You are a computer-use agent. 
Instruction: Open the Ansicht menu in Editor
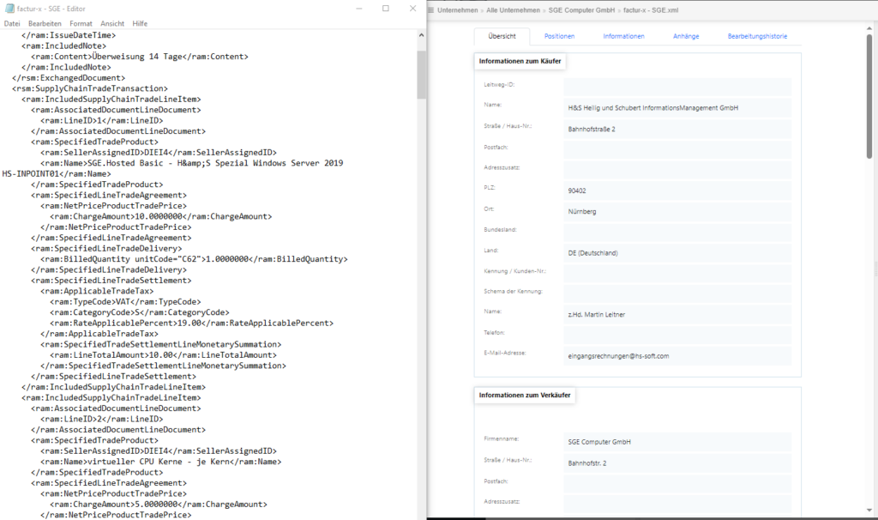[112, 23]
